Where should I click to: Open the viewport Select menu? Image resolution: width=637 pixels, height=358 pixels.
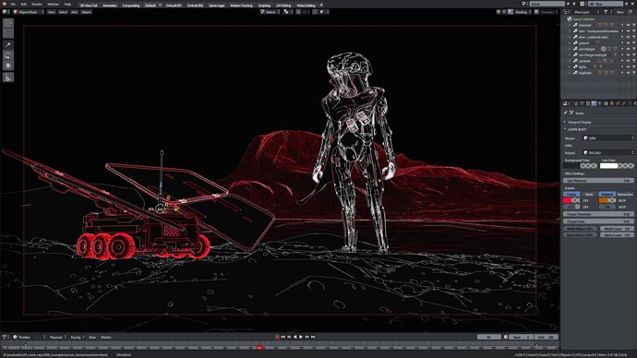(x=63, y=12)
